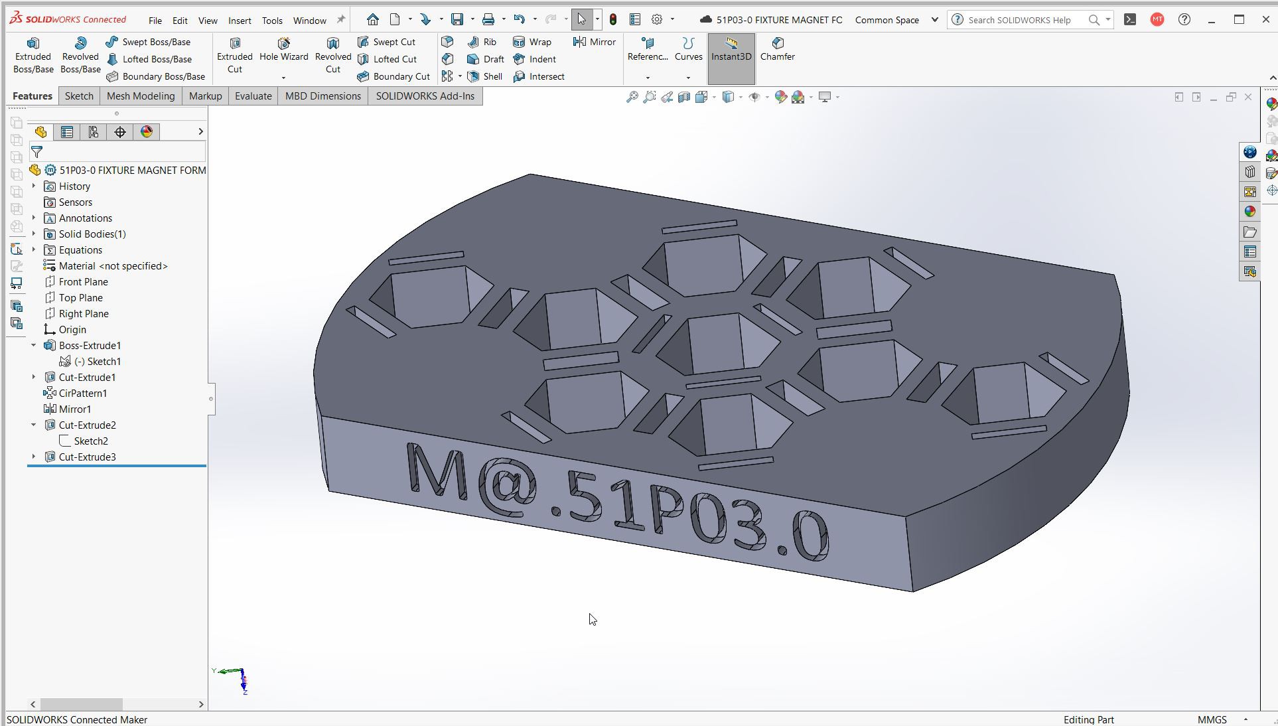Open the ConfigurationManager panel tab
The width and height of the screenshot is (1278, 726).
click(x=94, y=131)
